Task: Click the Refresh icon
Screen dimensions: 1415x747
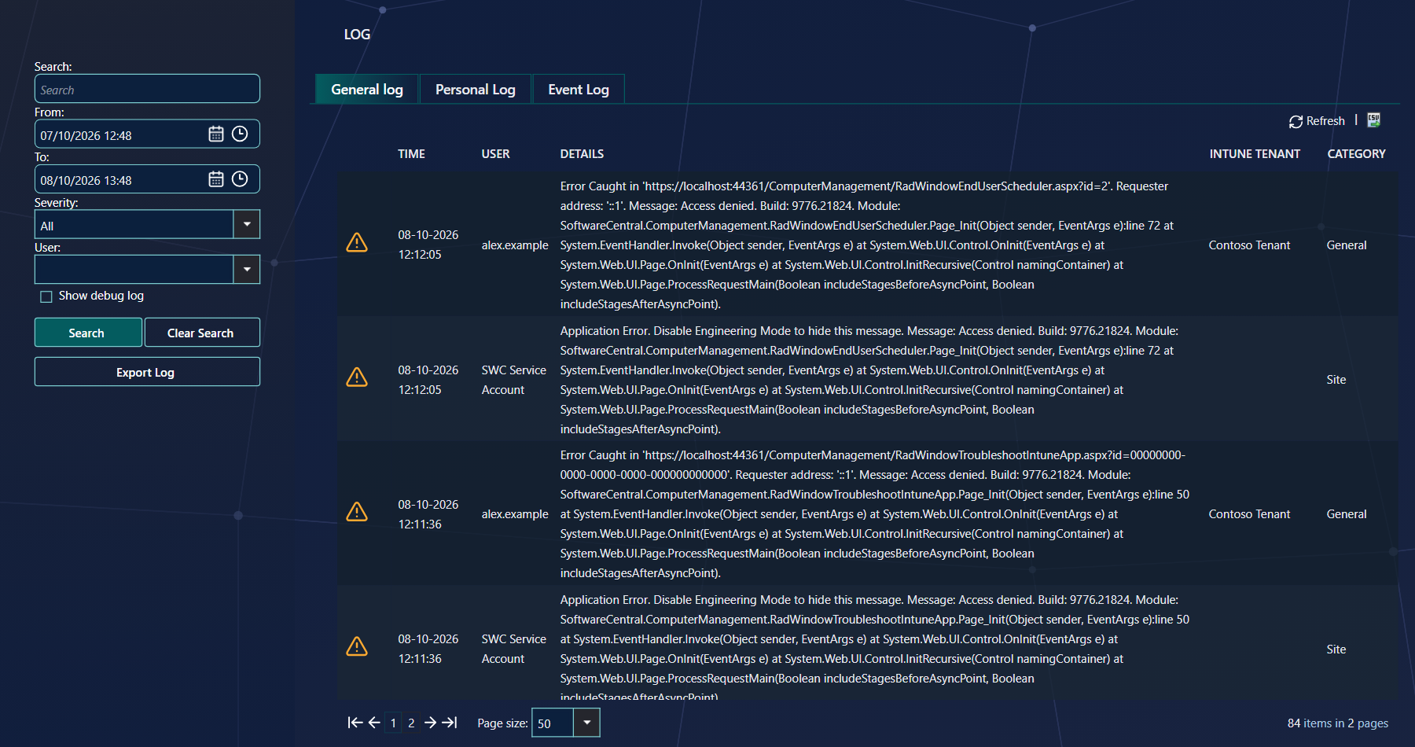Action: tap(1296, 121)
